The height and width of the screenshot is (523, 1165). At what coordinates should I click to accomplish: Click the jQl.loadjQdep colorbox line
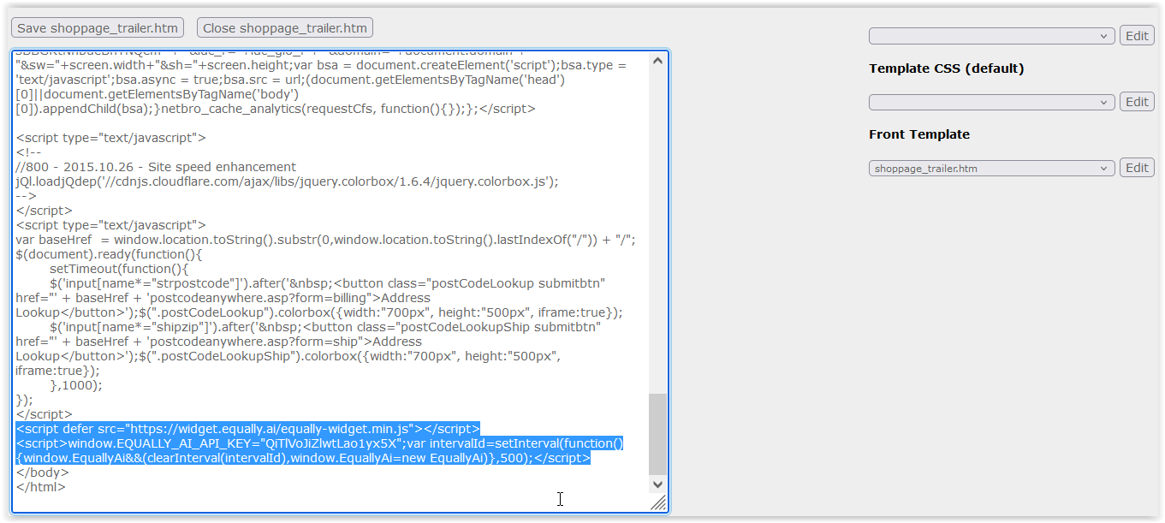pyautogui.click(x=287, y=181)
